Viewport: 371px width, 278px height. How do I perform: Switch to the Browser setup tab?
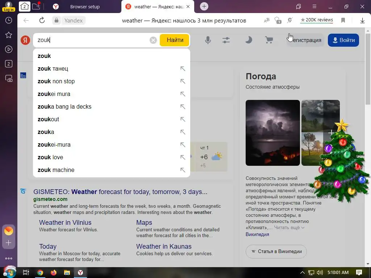(85, 7)
